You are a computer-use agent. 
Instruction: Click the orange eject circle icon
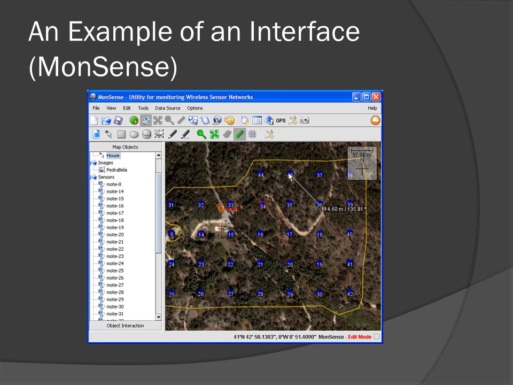tap(376, 120)
